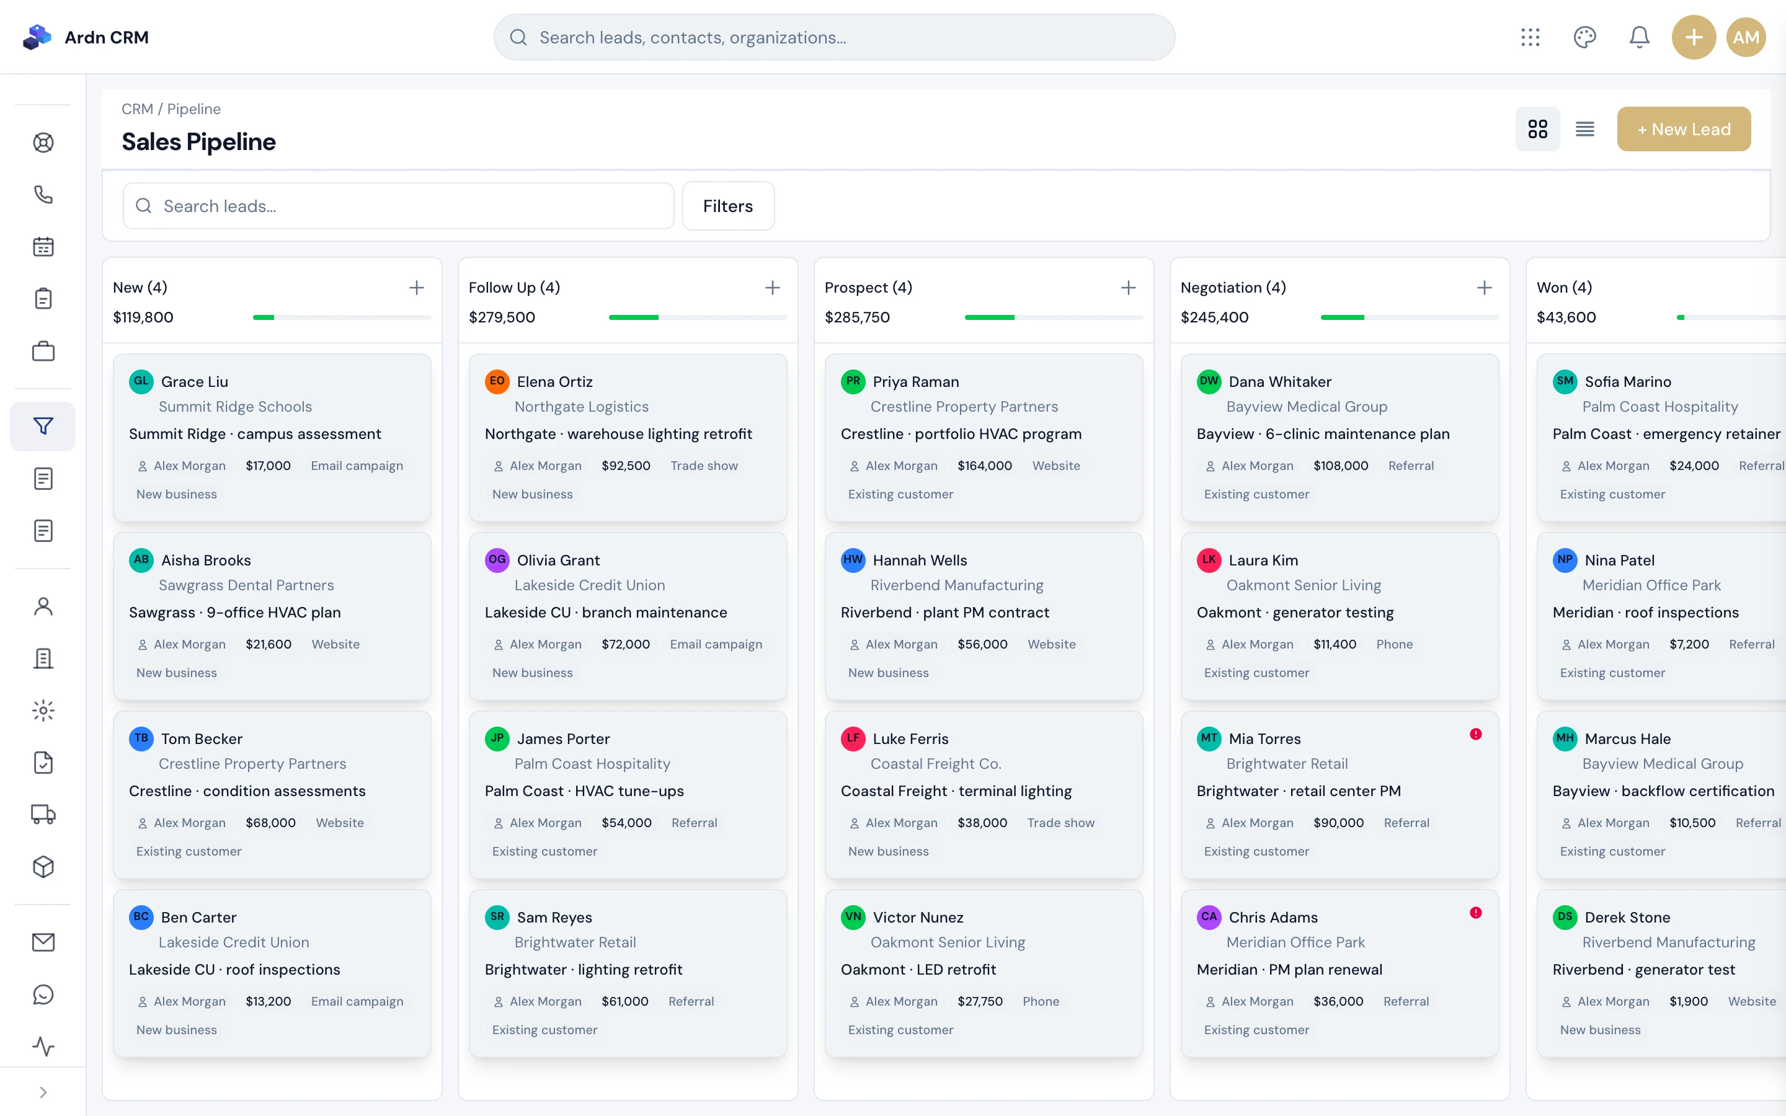Add a lead to the Follow Up column

(772, 288)
